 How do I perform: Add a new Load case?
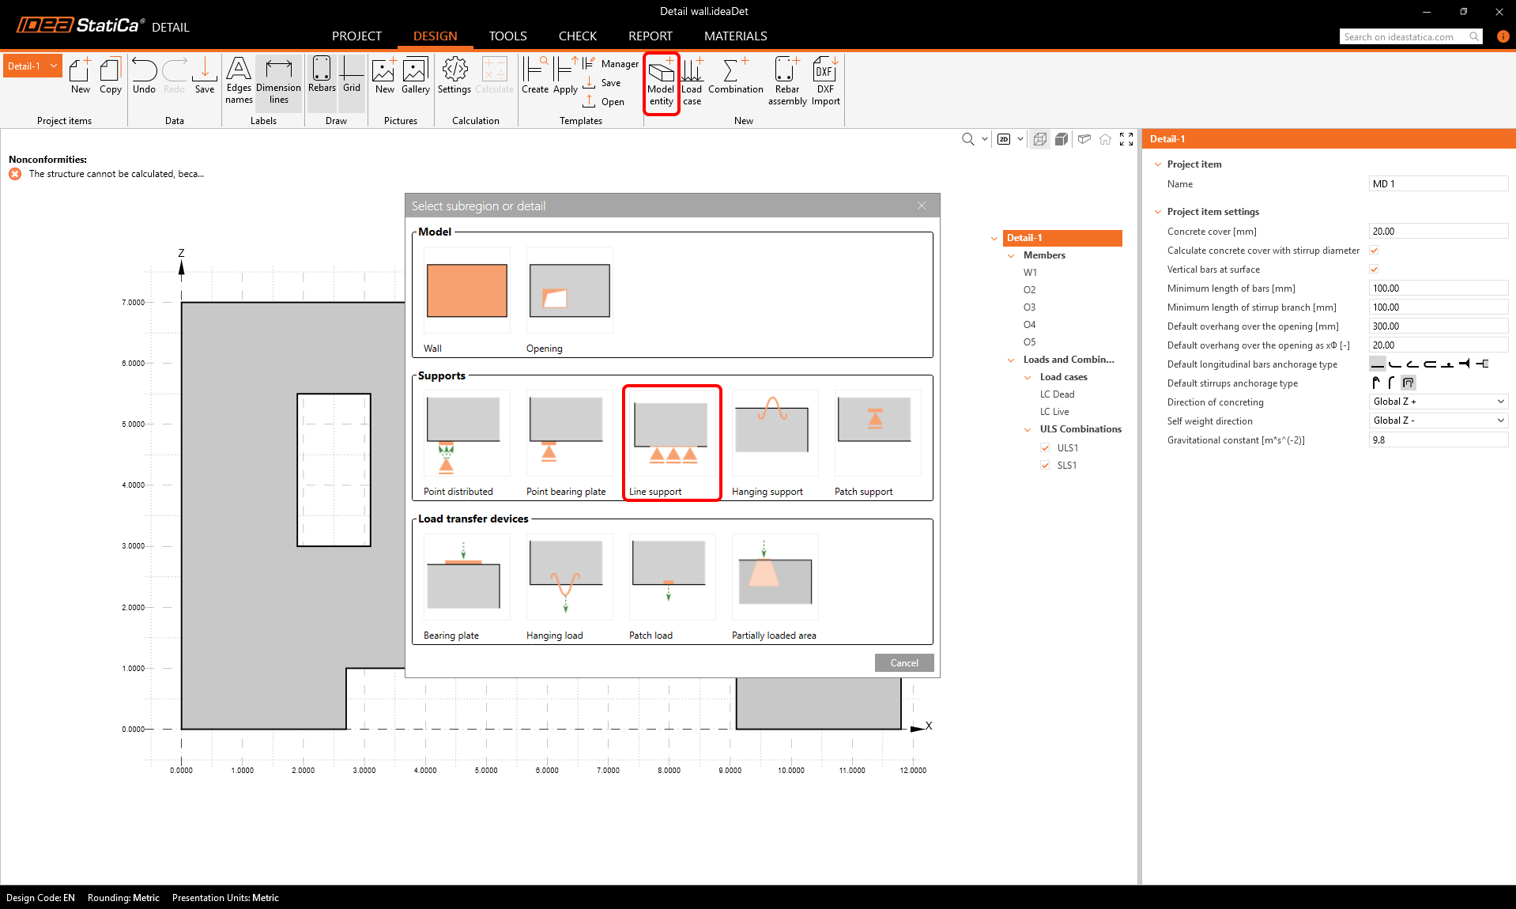(x=692, y=82)
